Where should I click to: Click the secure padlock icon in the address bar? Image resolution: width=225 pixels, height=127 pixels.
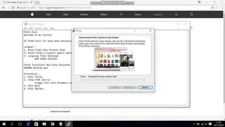coord(18,8)
